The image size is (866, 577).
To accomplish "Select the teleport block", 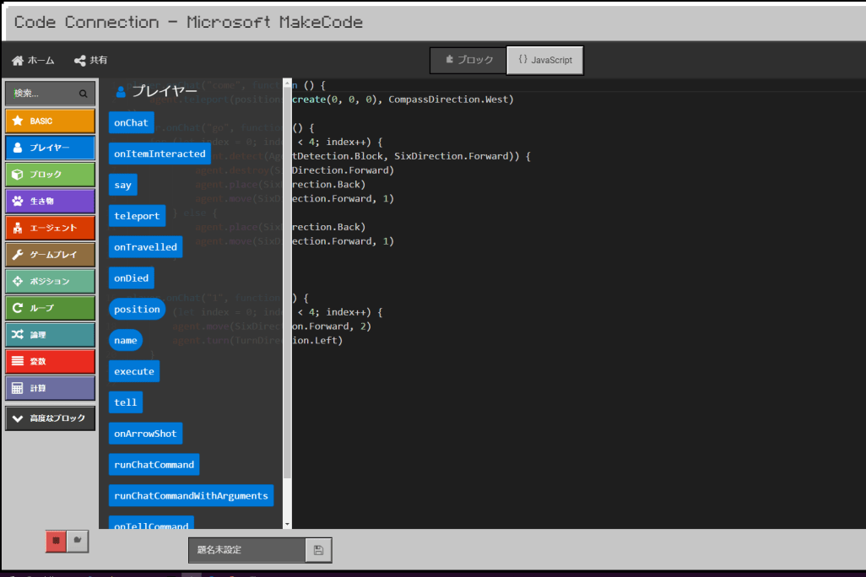I will point(137,216).
